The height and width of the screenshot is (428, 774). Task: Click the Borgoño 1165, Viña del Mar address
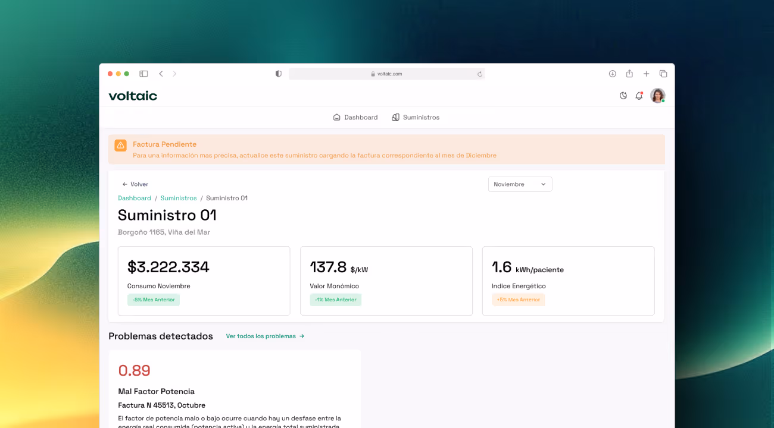click(164, 232)
